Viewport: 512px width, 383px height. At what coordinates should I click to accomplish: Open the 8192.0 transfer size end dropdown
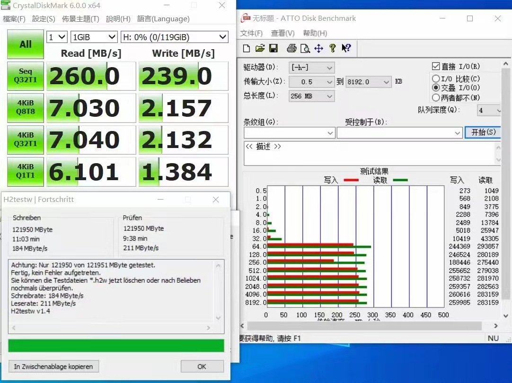(x=368, y=82)
